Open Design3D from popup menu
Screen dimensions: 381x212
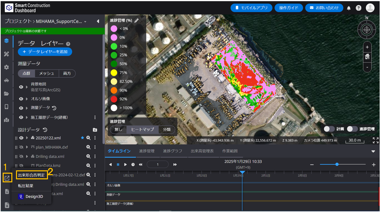pos(31,196)
